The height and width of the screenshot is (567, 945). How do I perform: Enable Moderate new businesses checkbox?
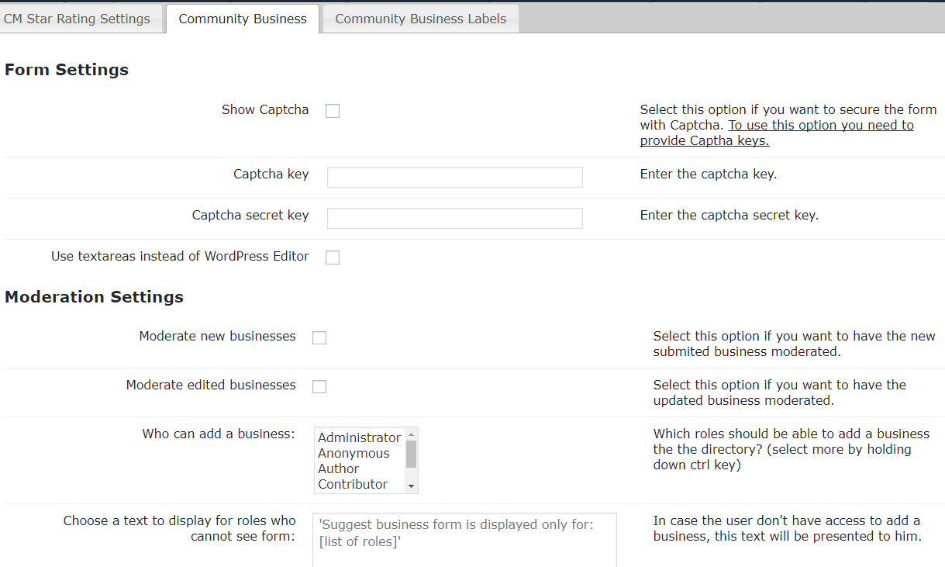coord(319,337)
